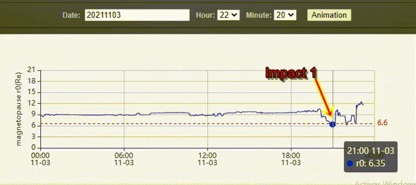Screen dimensions: 416x185
Task: Open the Hour dropdown set to 22
Action: pyautogui.click(x=228, y=15)
